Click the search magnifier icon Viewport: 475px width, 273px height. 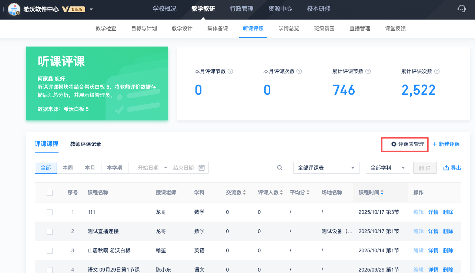click(280, 168)
